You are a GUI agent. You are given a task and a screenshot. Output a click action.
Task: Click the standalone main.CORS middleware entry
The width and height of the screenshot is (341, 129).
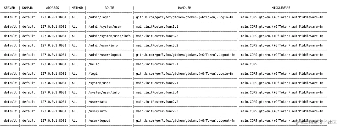(x=249, y=64)
